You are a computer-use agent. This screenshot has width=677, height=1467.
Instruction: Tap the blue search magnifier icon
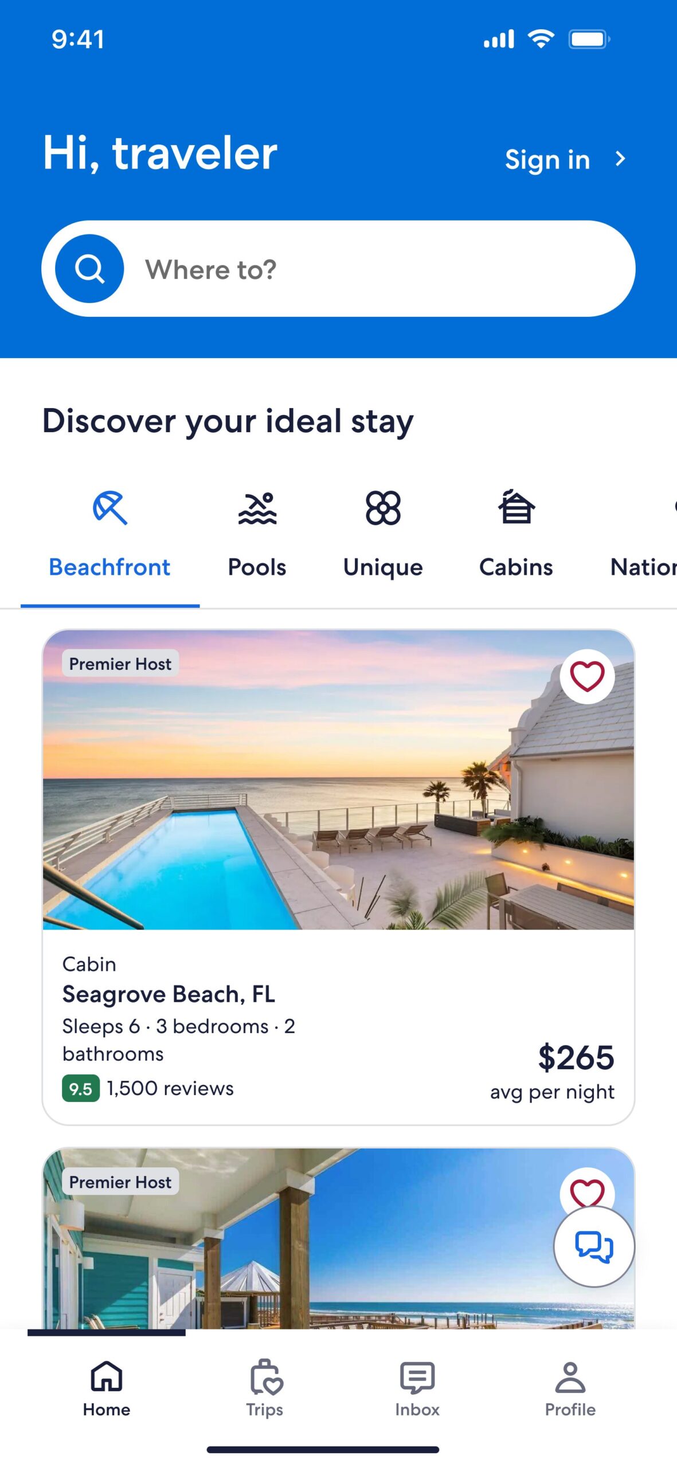[89, 269]
